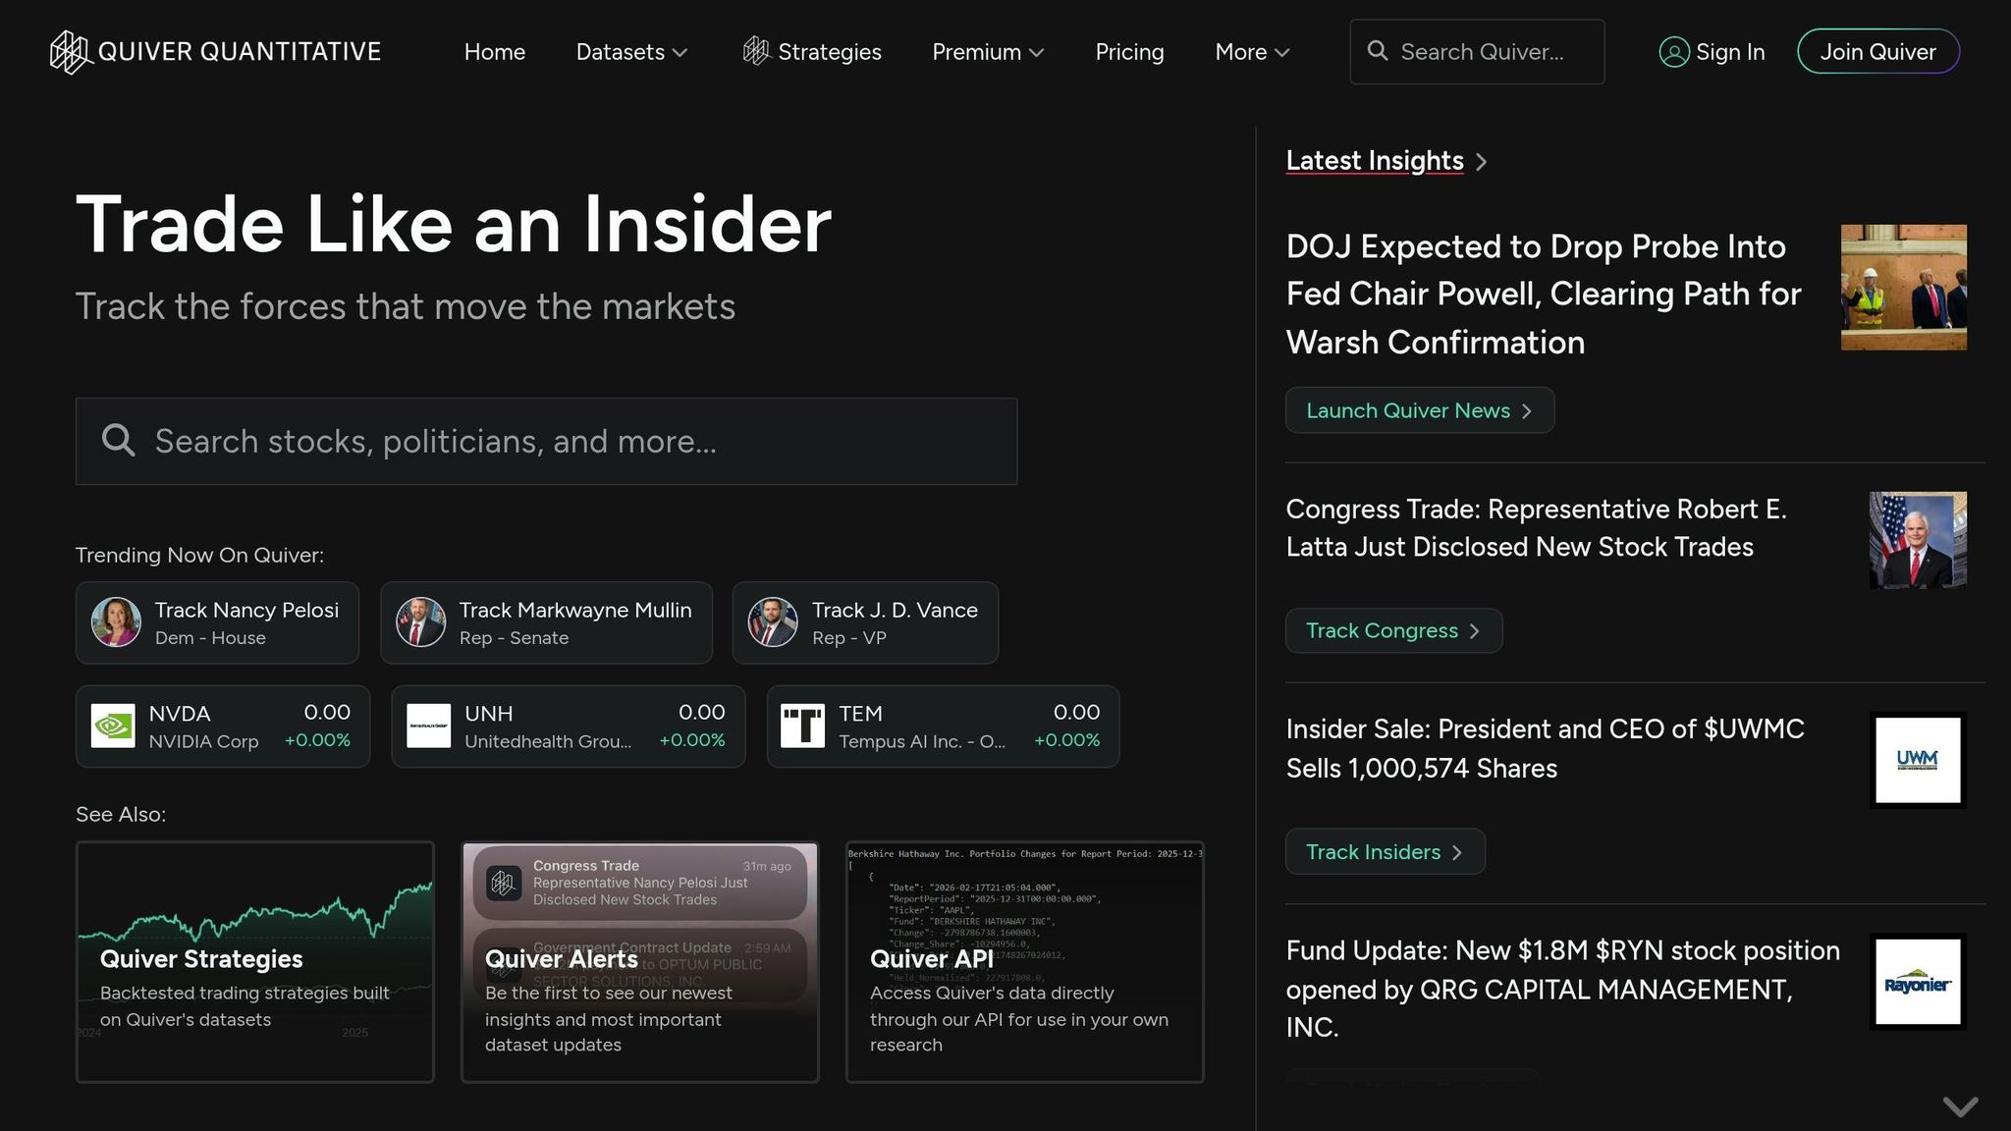Click the arrow beside Latest Insights
2011x1131 pixels.
[x=1482, y=162]
